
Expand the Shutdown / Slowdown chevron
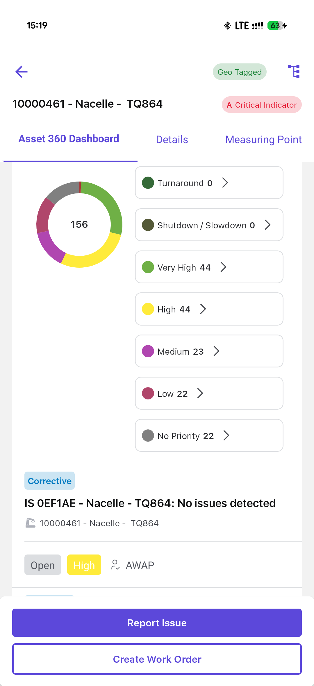(x=267, y=225)
